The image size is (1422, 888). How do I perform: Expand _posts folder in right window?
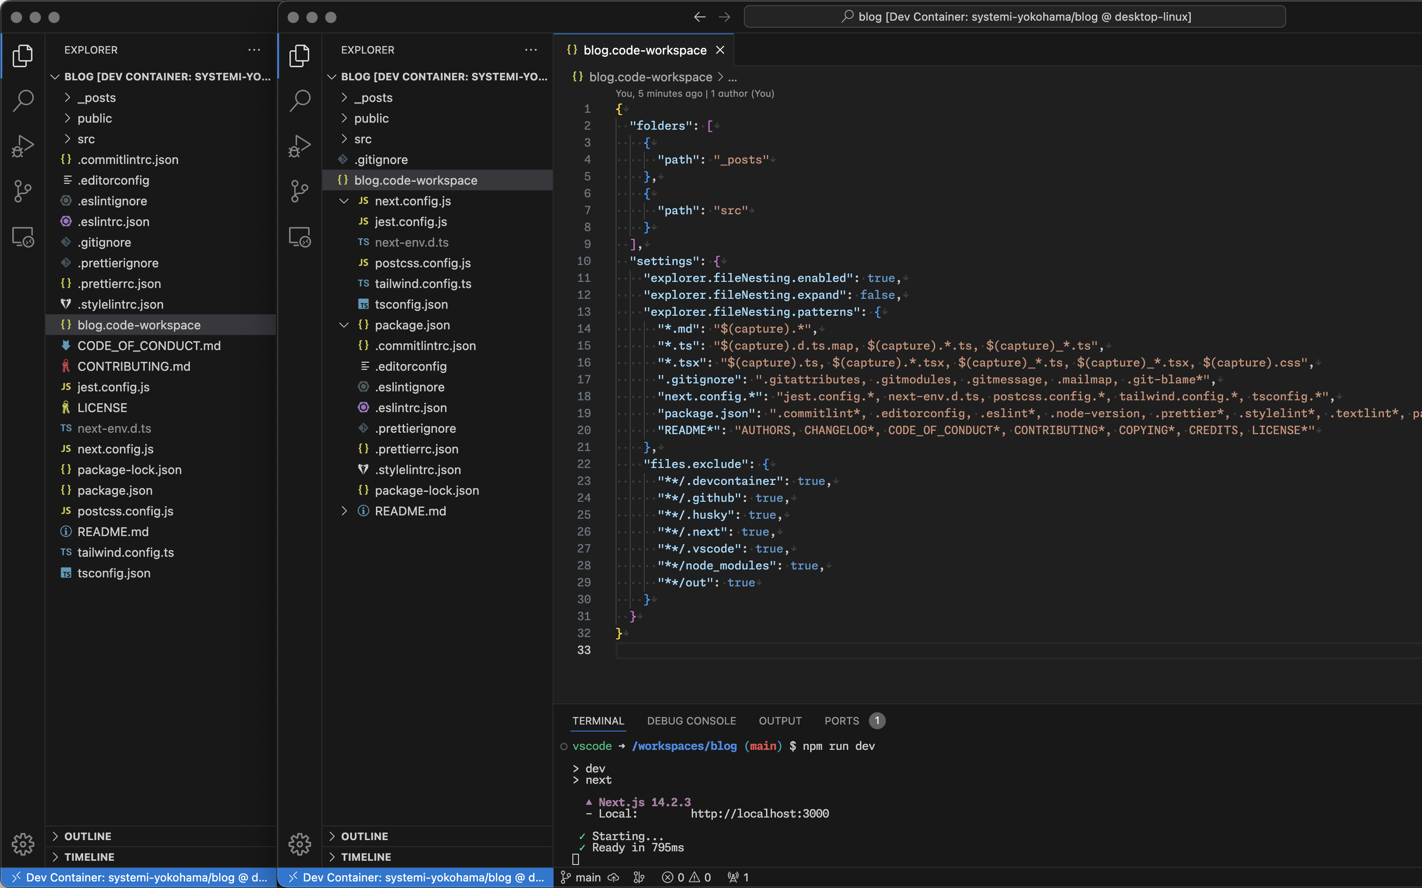pyautogui.click(x=438, y=98)
